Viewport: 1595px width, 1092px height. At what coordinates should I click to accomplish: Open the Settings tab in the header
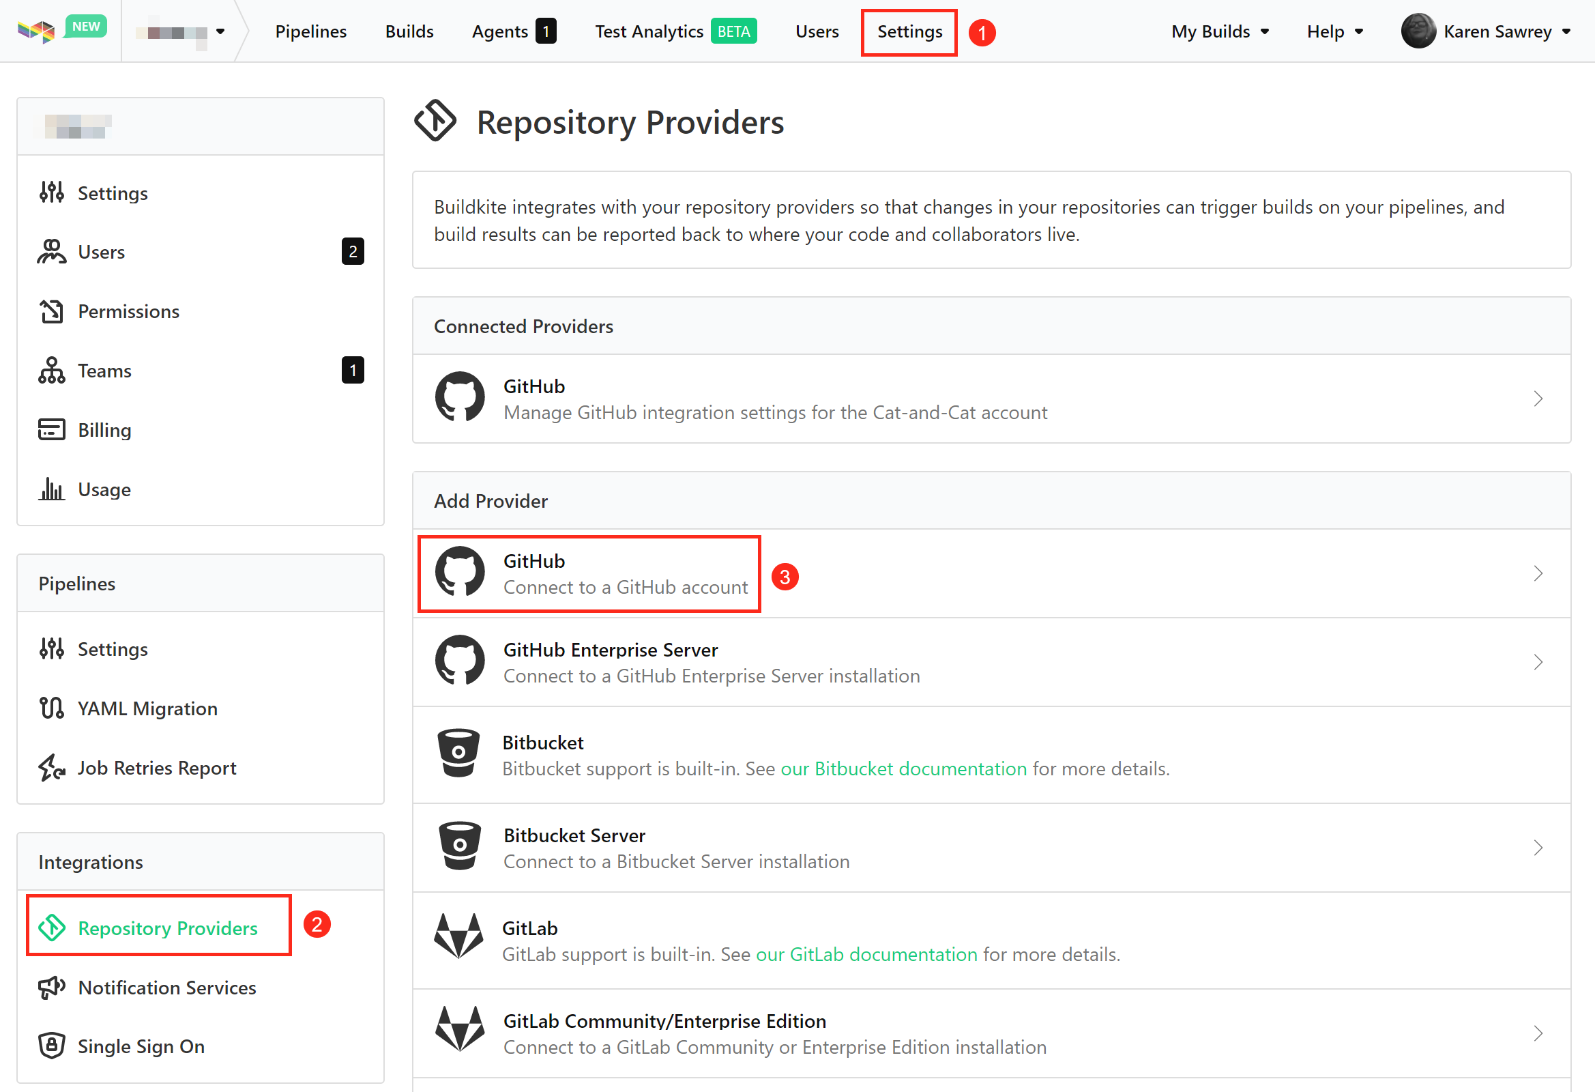tap(909, 31)
